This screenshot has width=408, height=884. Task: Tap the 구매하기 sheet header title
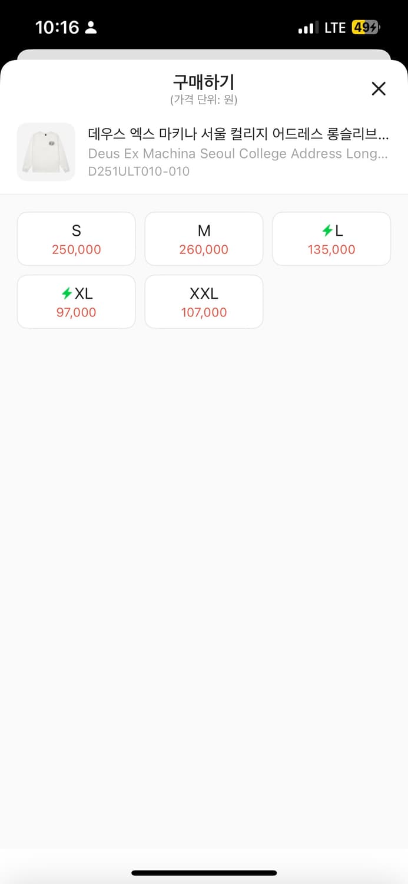[x=204, y=82]
